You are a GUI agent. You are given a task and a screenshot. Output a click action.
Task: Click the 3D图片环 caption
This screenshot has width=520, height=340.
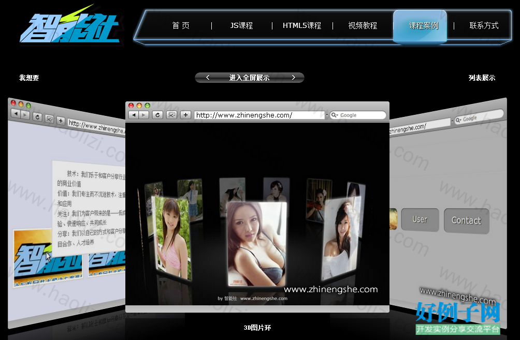pyautogui.click(x=257, y=328)
